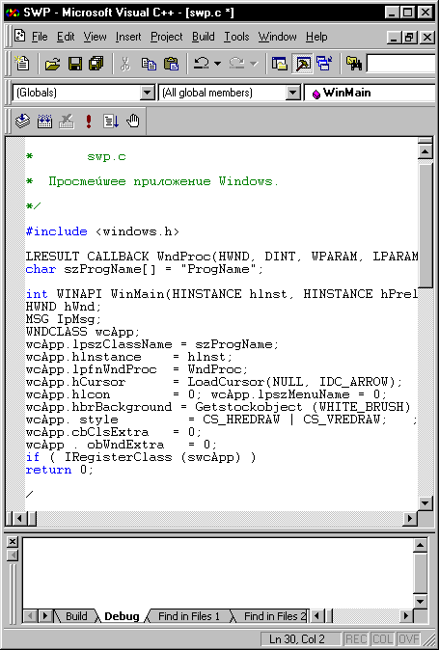Click the Redo arrow icon
Screen dimensions: 439x650
coord(236,64)
